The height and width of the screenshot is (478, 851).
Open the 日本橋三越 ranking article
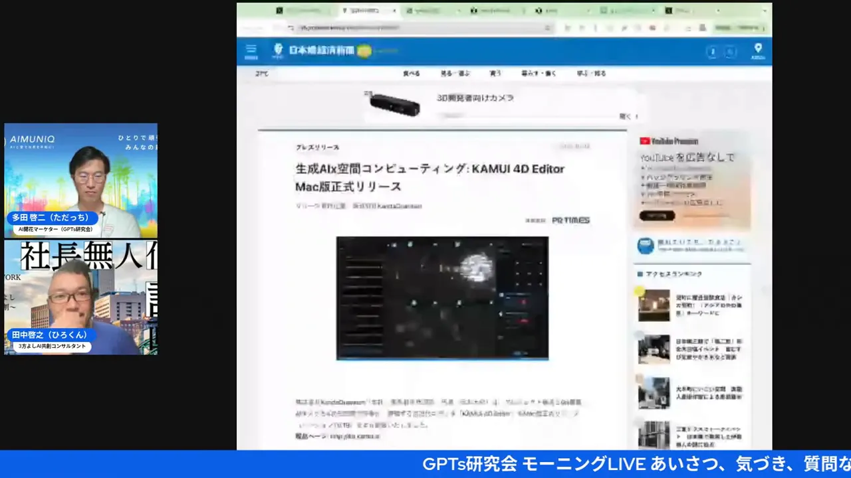[x=691, y=349]
